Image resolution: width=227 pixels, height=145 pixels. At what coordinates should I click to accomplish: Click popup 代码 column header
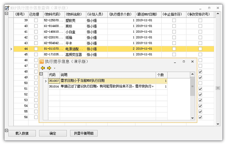(54, 75)
